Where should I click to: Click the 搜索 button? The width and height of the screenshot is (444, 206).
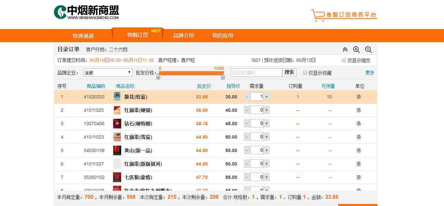click(289, 72)
